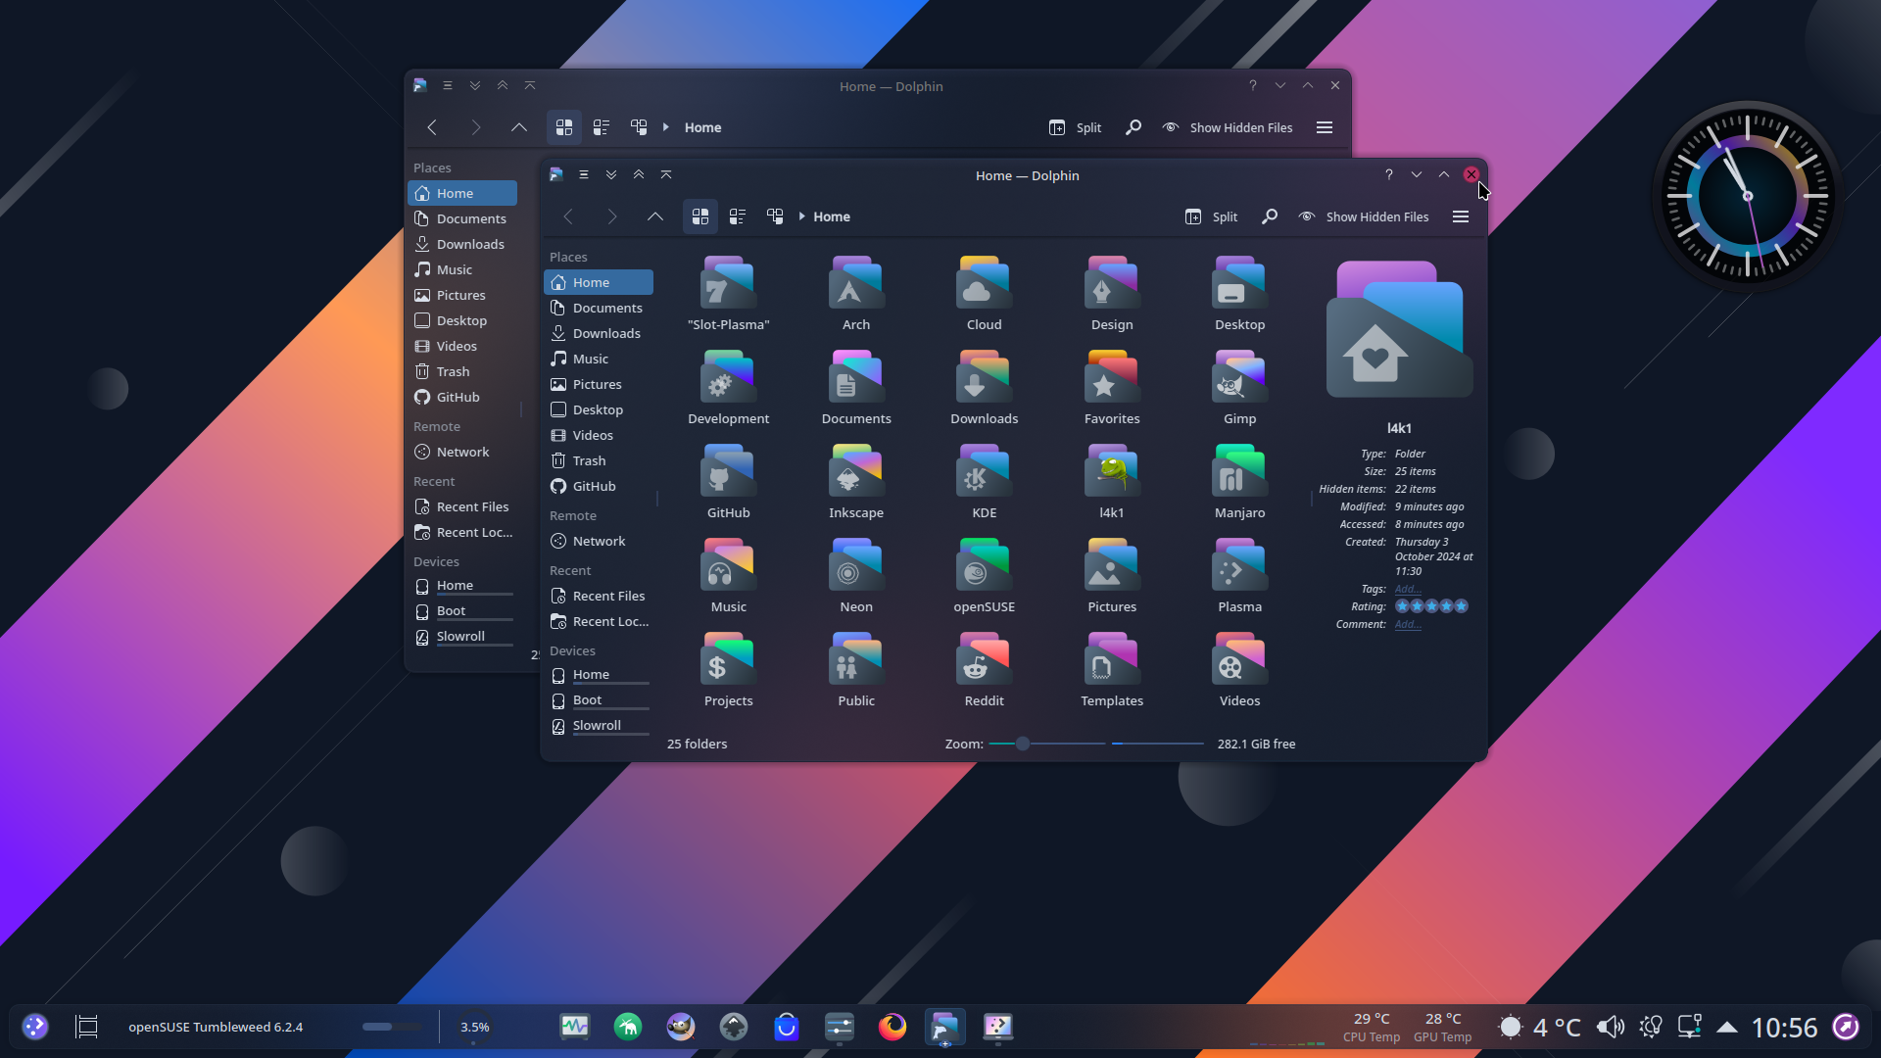1881x1058 pixels.
Task: Open the Templates folder
Action: pyautogui.click(x=1112, y=670)
